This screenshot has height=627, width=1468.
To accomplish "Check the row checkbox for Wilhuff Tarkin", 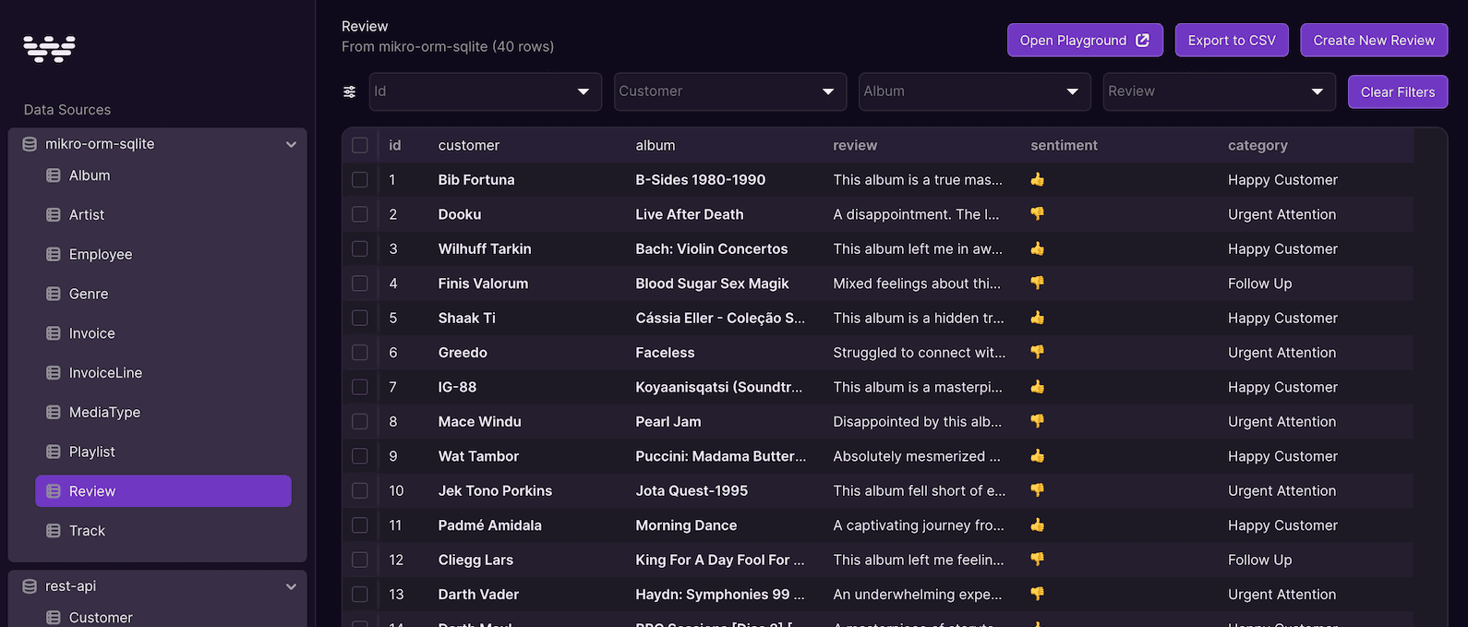I will [360, 249].
